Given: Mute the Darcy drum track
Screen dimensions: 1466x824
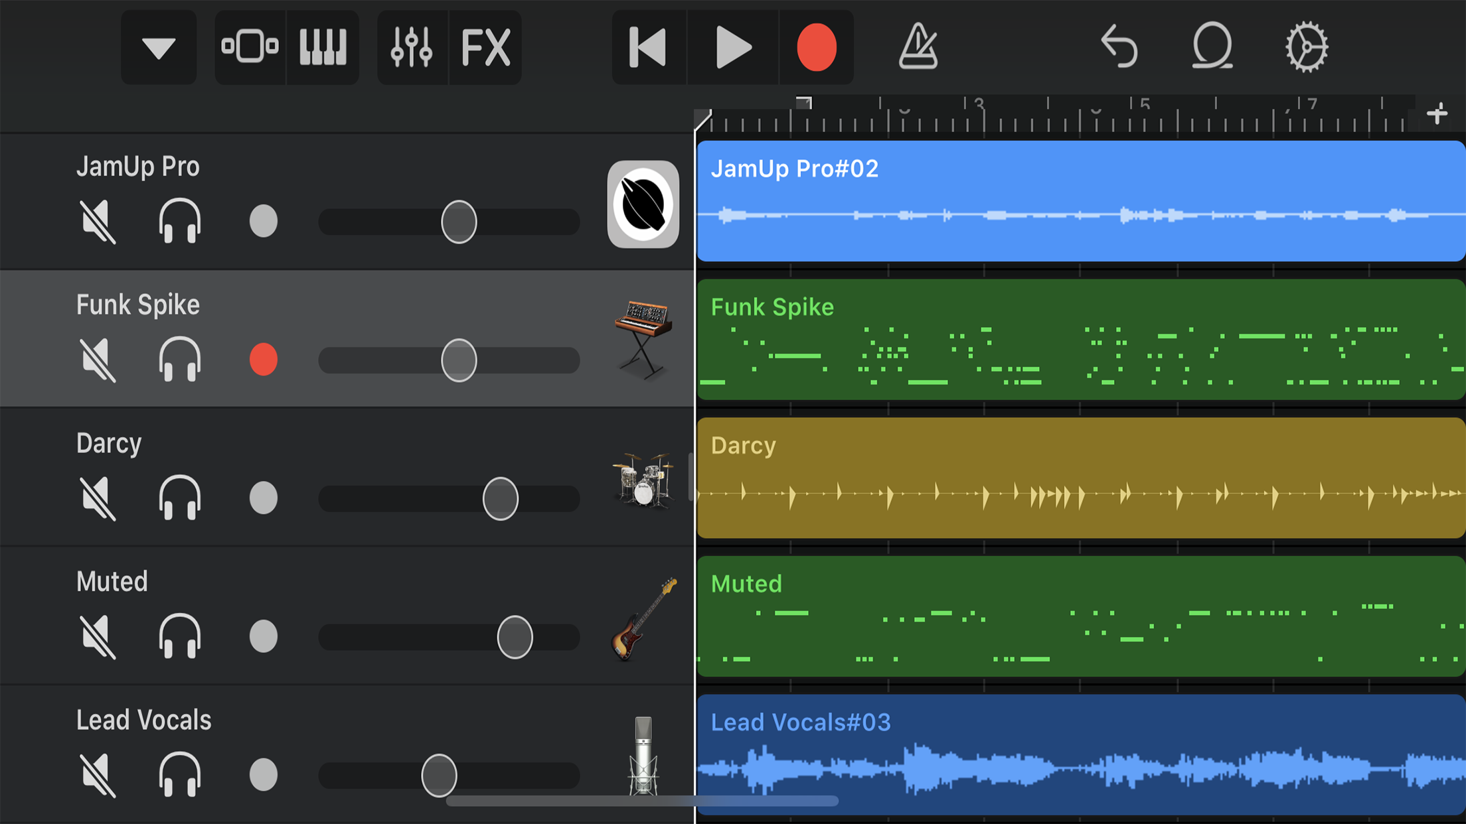Looking at the screenshot, I should (98, 498).
